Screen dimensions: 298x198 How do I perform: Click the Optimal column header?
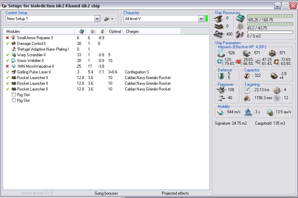(115, 31)
